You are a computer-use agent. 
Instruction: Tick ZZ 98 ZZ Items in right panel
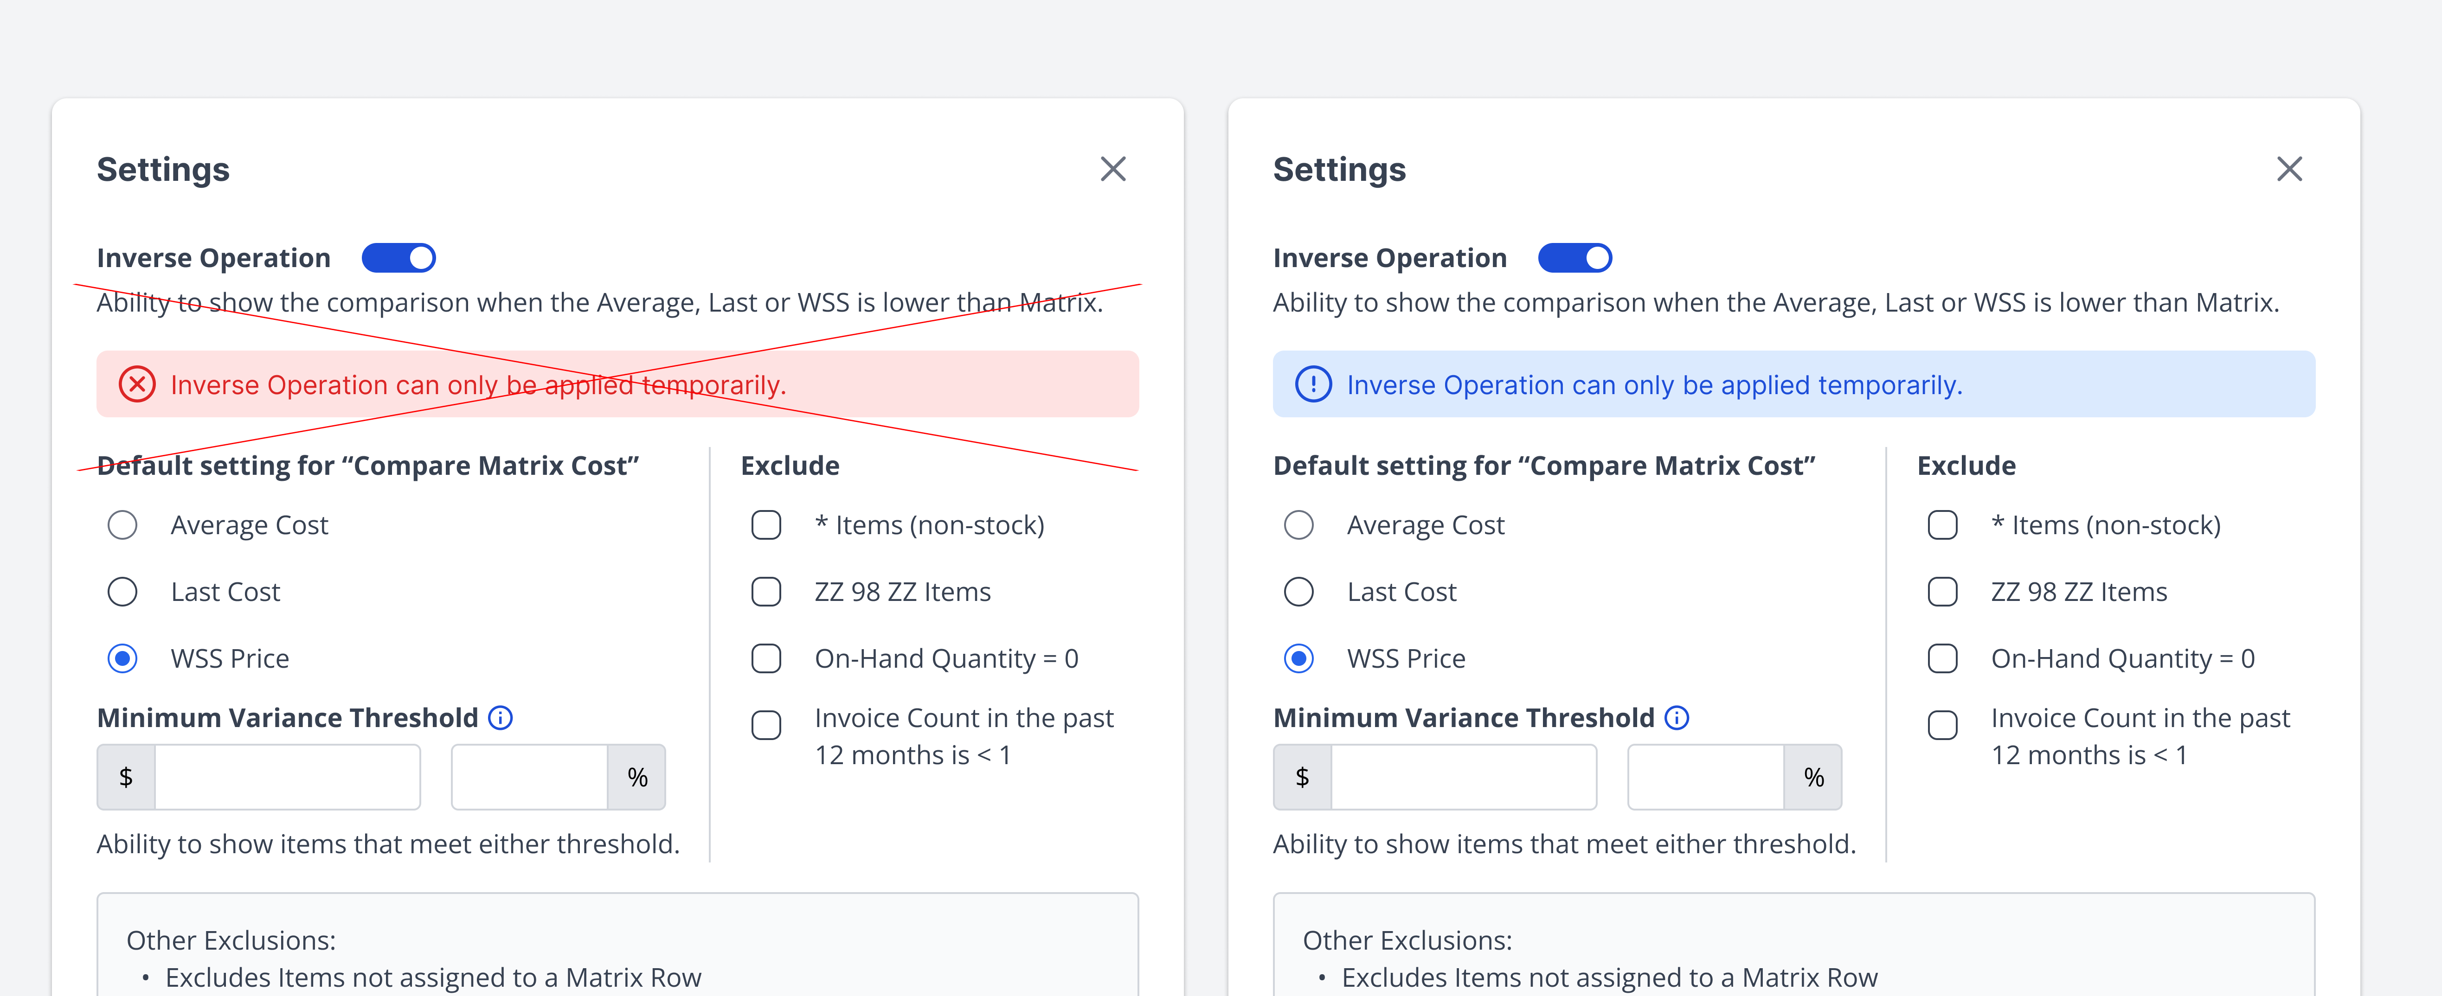pyautogui.click(x=1942, y=591)
